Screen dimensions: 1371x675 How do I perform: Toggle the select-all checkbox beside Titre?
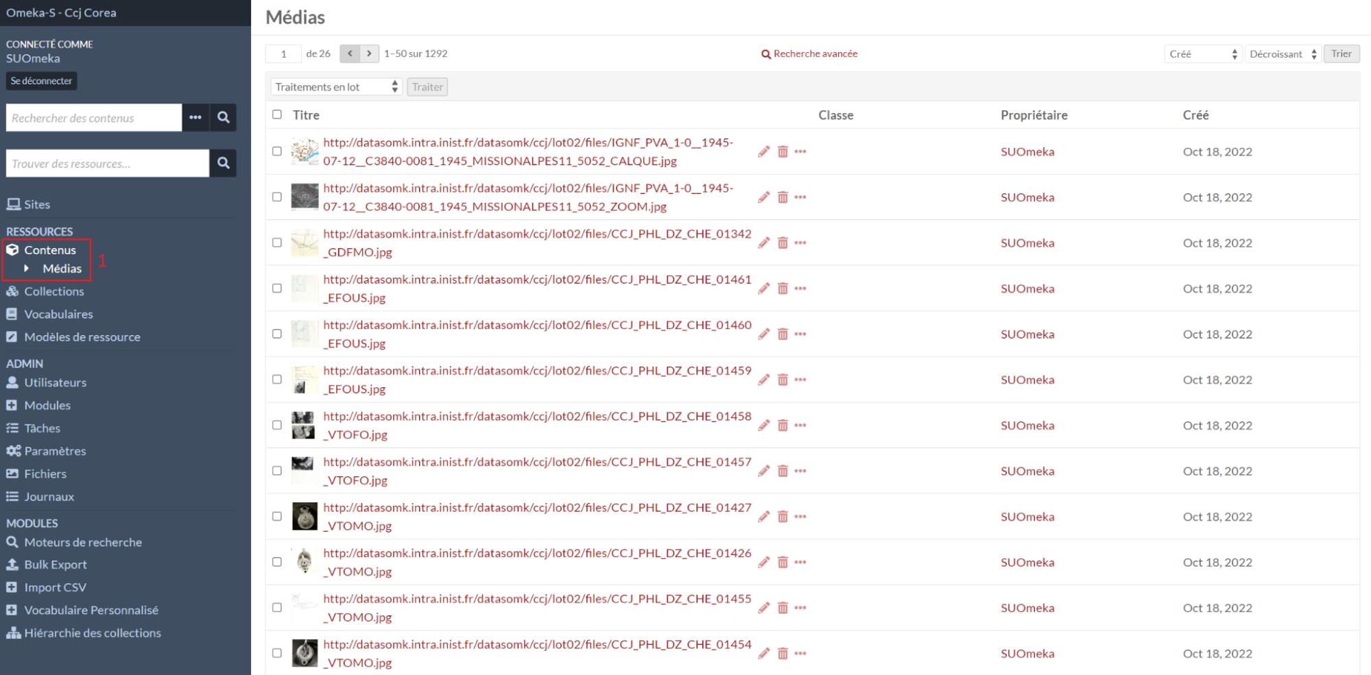click(277, 114)
